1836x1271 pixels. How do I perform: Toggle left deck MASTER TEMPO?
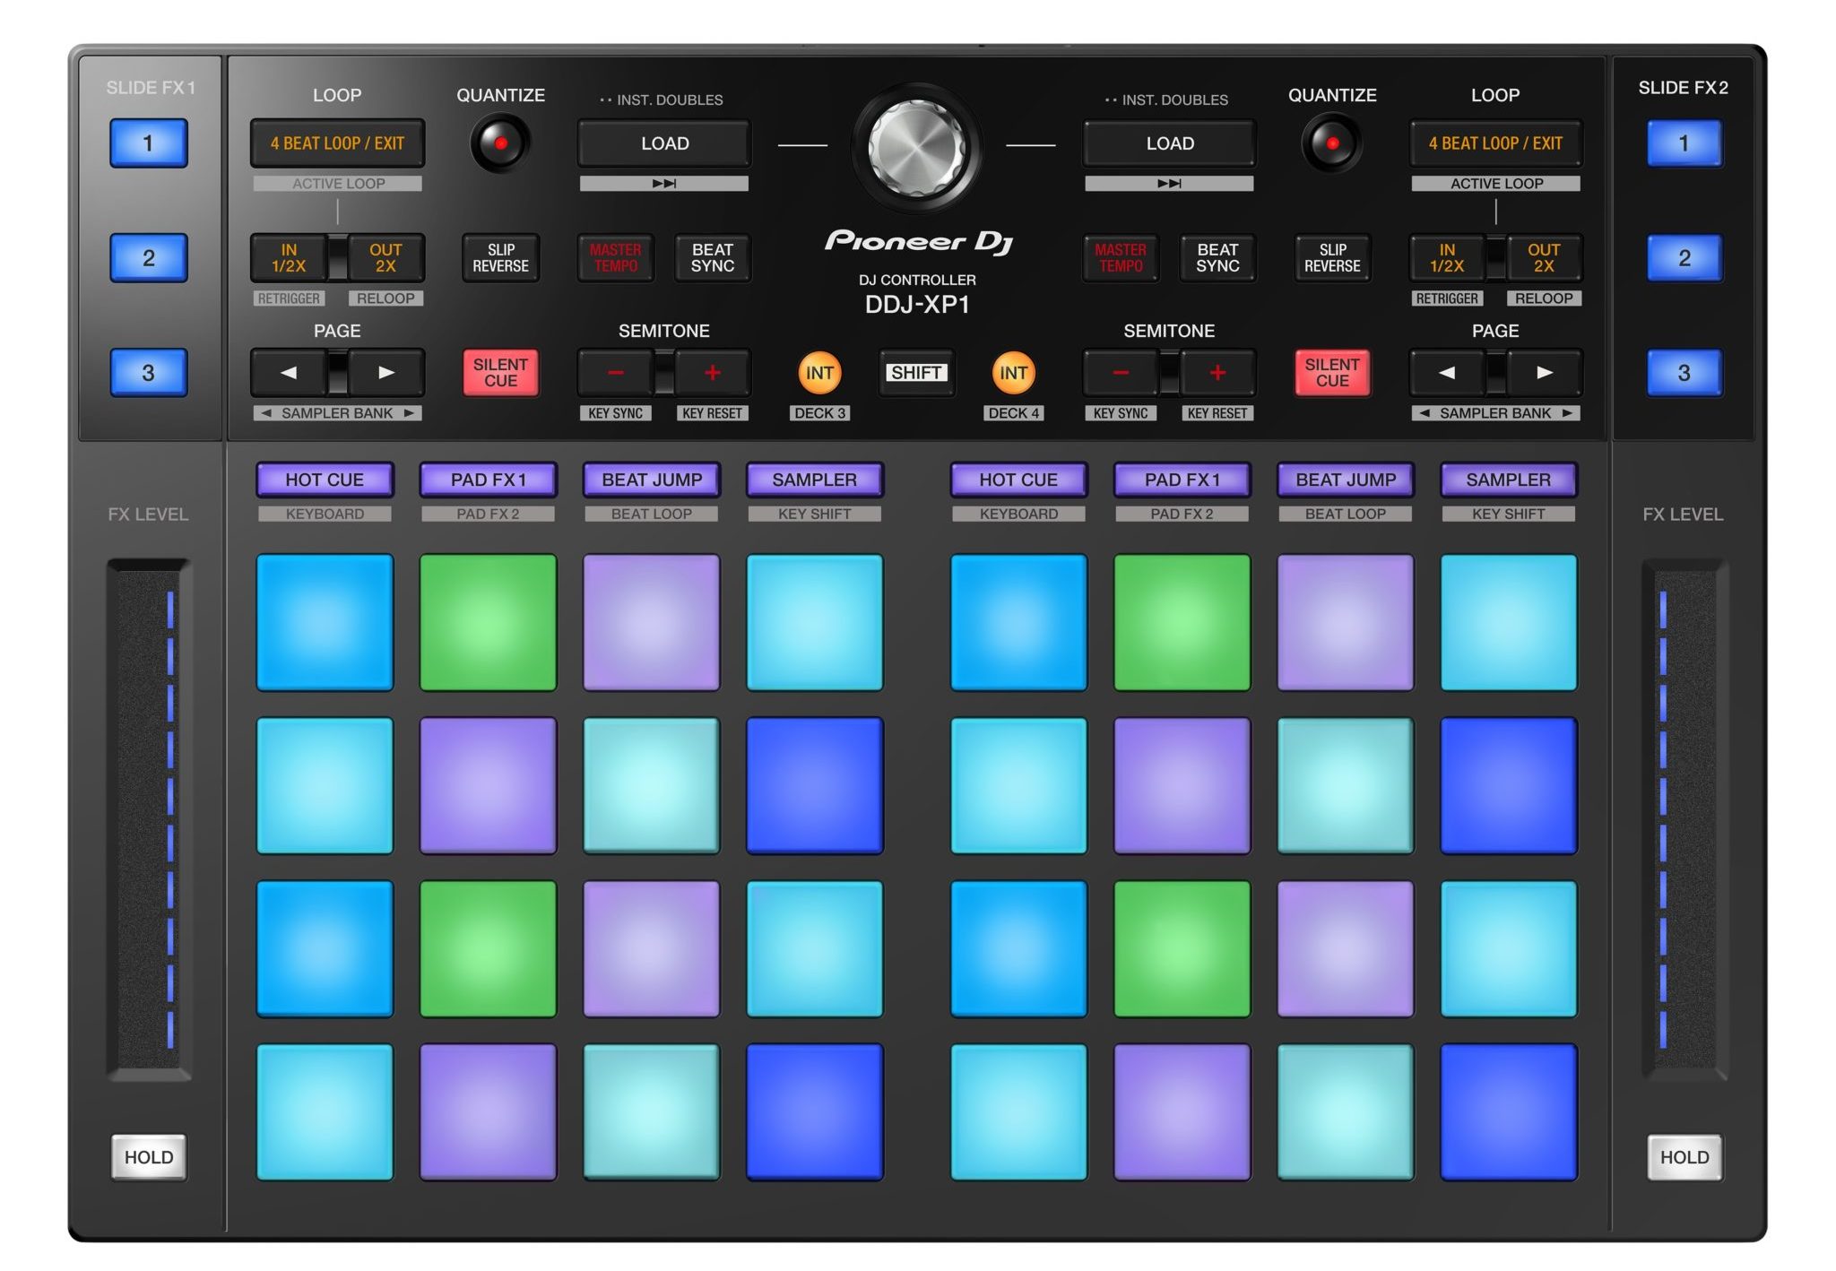(x=615, y=258)
